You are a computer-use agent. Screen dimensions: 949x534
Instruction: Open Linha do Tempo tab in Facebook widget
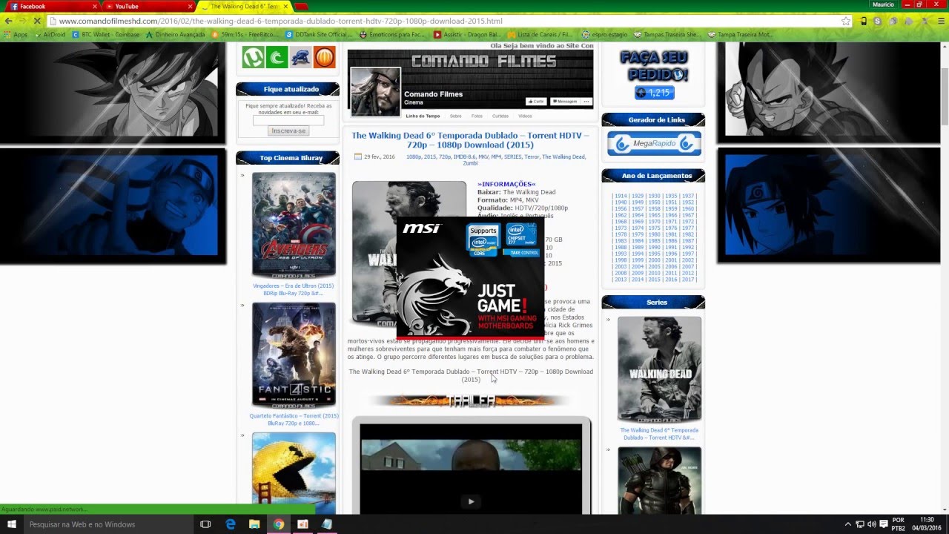coord(423,116)
